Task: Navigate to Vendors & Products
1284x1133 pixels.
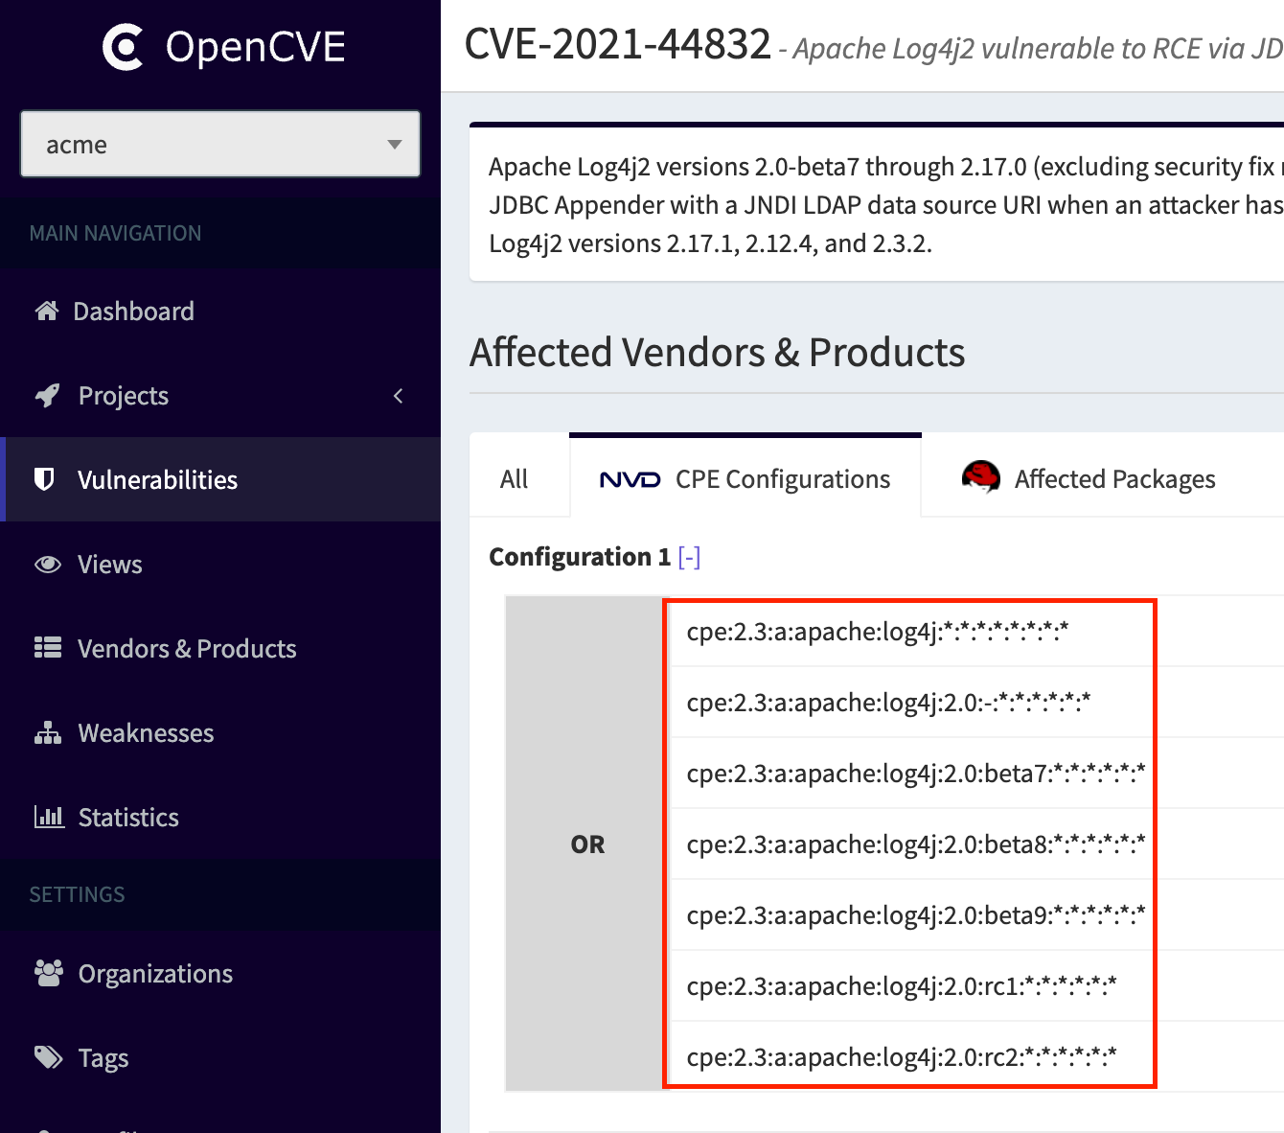Action: click(220, 648)
